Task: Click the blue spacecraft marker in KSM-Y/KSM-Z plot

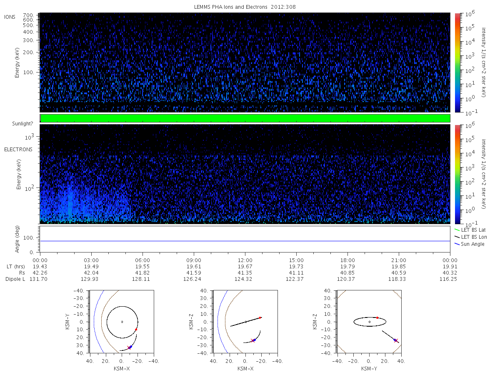Action: (x=395, y=340)
